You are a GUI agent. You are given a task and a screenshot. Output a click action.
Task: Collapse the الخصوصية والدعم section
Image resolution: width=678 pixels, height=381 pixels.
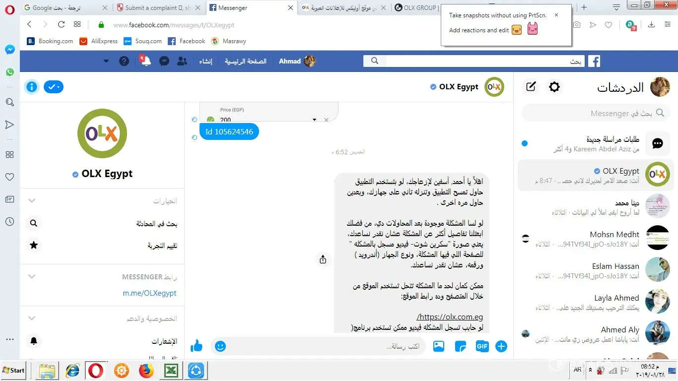pos(32,318)
